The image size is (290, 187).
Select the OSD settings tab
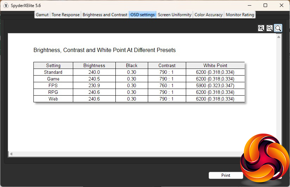pos(143,15)
